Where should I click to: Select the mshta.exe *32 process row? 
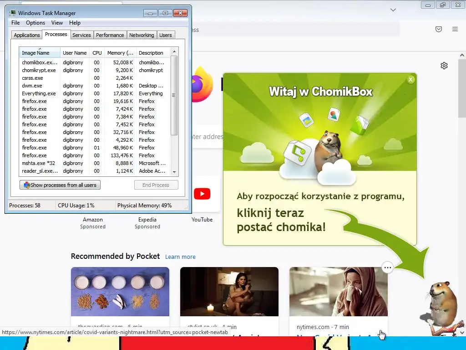click(x=95, y=163)
